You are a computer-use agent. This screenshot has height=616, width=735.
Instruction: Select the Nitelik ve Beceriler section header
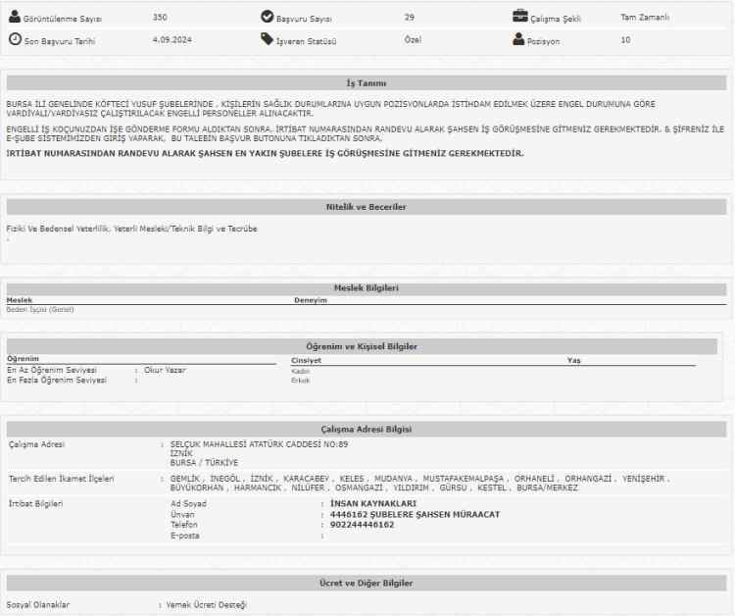pyautogui.click(x=366, y=207)
